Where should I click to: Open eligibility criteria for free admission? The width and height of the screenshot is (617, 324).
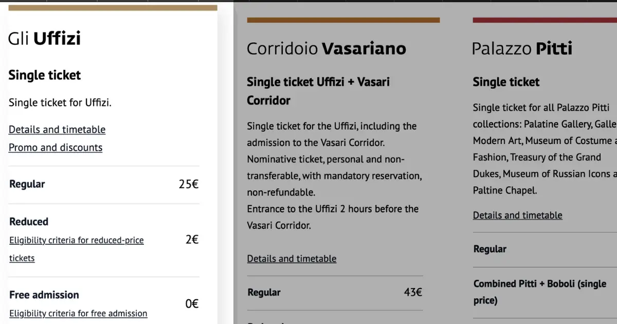pyautogui.click(x=78, y=313)
